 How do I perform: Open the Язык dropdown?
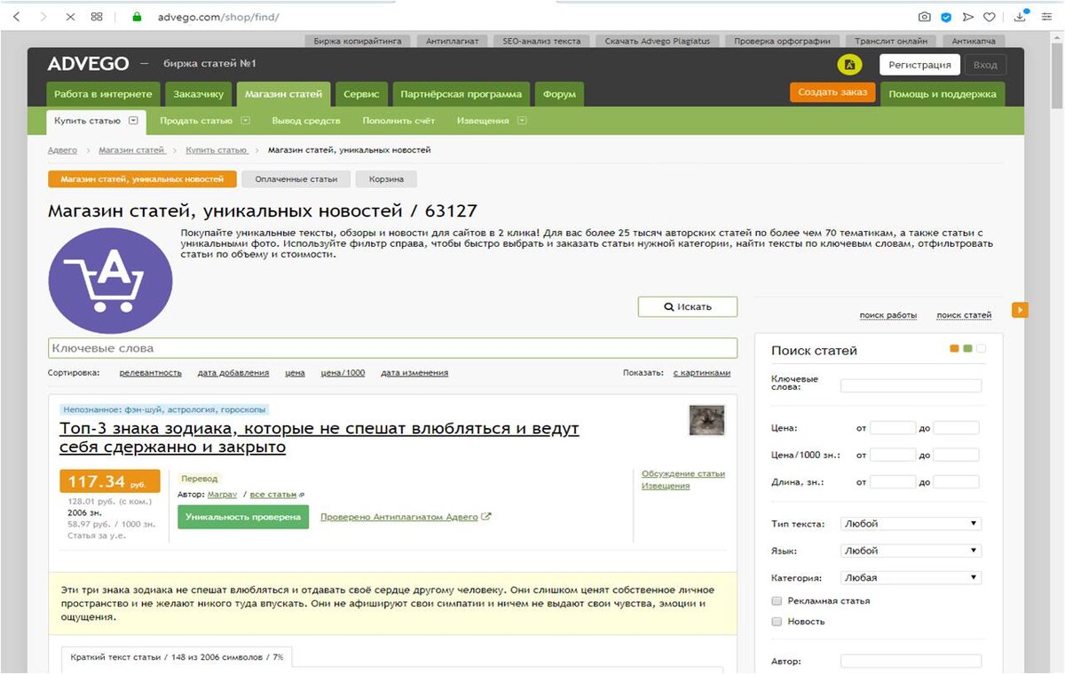click(x=911, y=551)
